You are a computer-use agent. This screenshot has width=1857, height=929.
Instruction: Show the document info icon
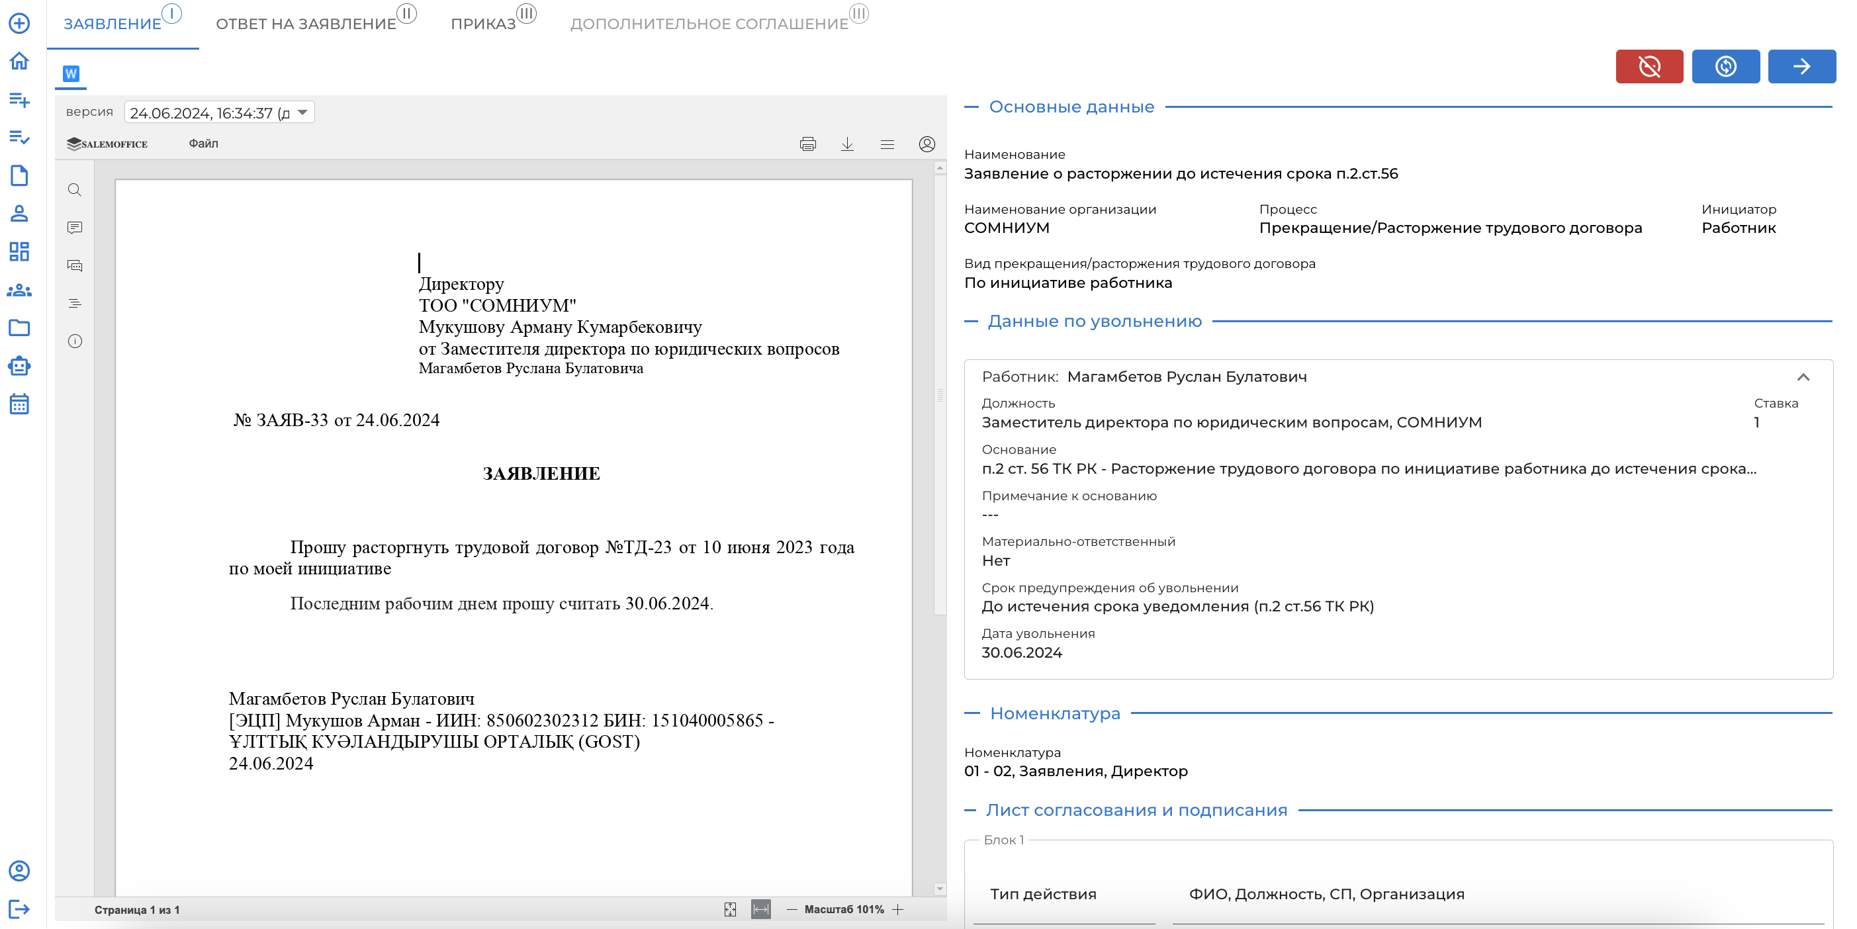tap(74, 341)
